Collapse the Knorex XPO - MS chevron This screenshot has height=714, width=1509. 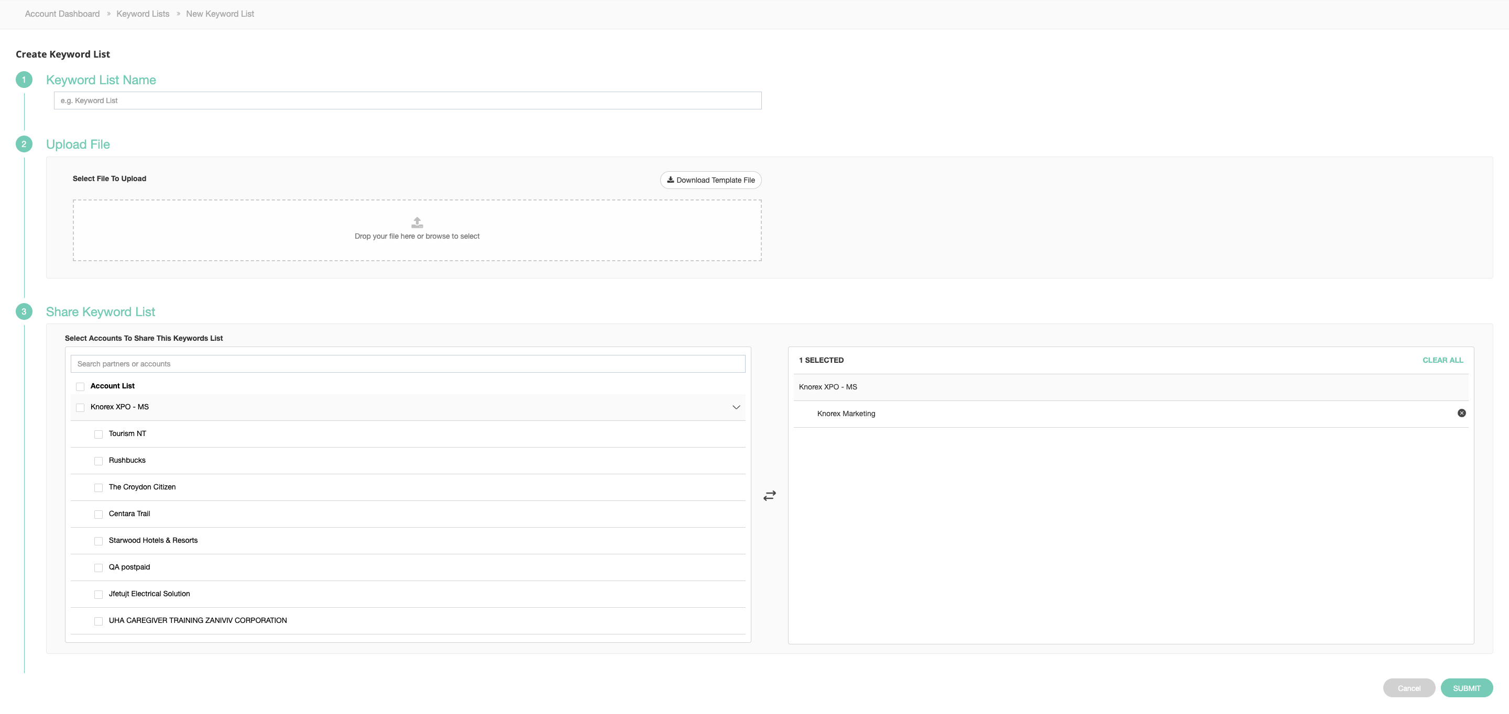tap(736, 407)
